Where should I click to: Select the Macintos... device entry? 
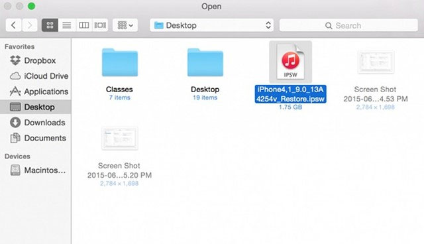(35, 170)
